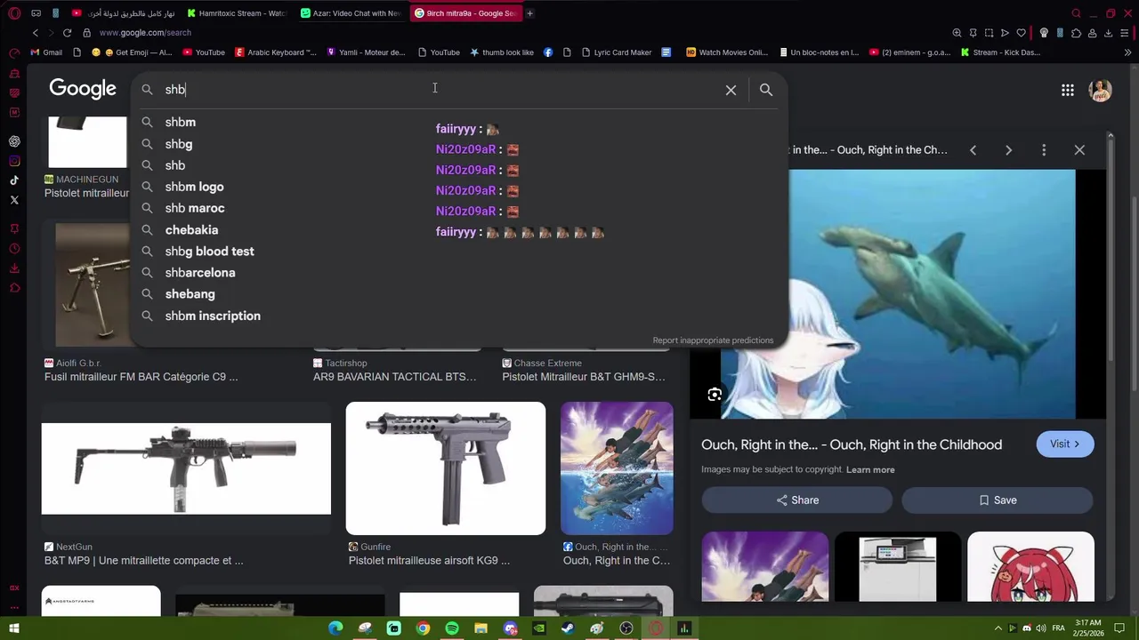The image size is (1139, 640).
Task: Go back to previous page
Action: [35, 33]
